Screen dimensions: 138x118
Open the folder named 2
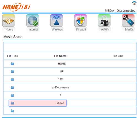[60, 95]
